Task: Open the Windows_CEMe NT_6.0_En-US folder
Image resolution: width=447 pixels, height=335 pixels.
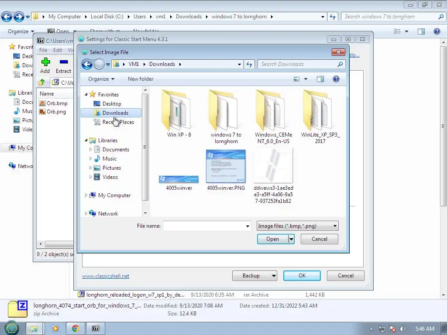Action: point(273,117)
